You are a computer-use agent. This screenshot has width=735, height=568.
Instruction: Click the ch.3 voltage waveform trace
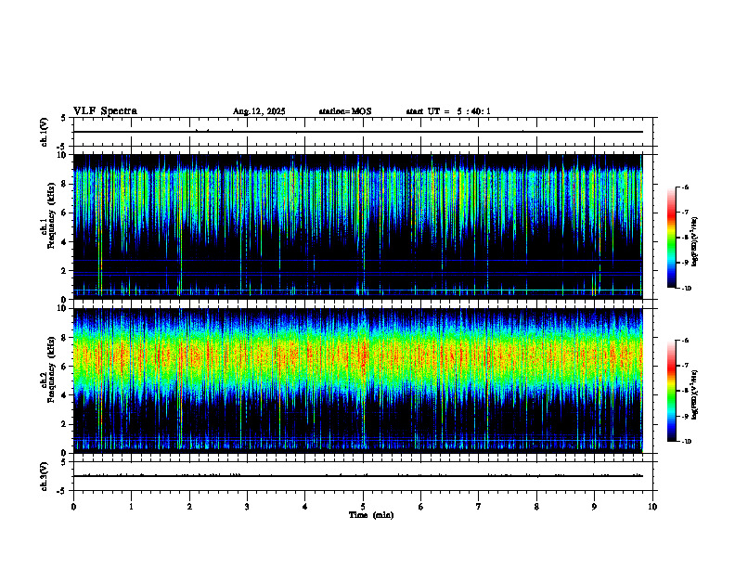click(357, 476)
